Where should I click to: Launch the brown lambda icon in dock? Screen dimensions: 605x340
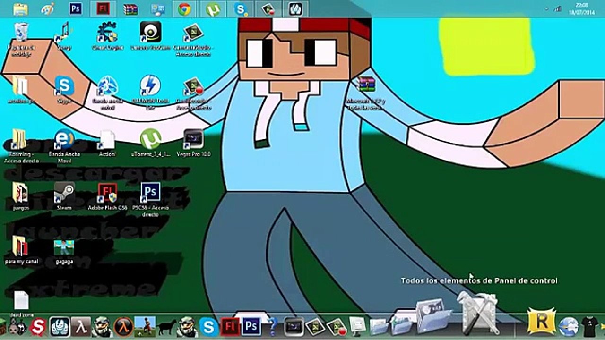coord(81,326)
